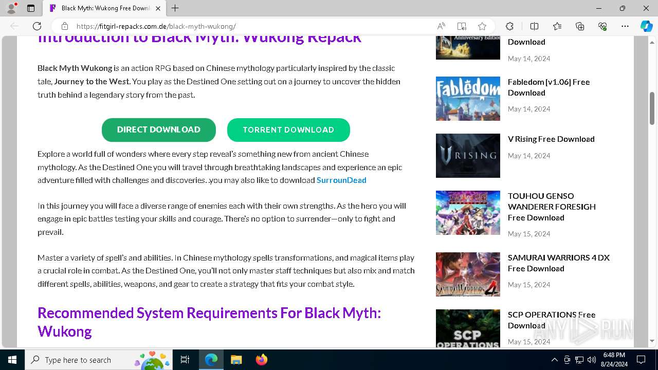Open the volume speaker tray icon
The image size is (658, 370).
click(591, 360)
